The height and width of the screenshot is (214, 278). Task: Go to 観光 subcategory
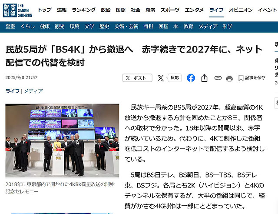click(x=60, y=27)
